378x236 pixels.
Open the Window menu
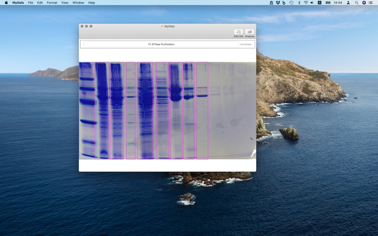click(x=78, y=2)
